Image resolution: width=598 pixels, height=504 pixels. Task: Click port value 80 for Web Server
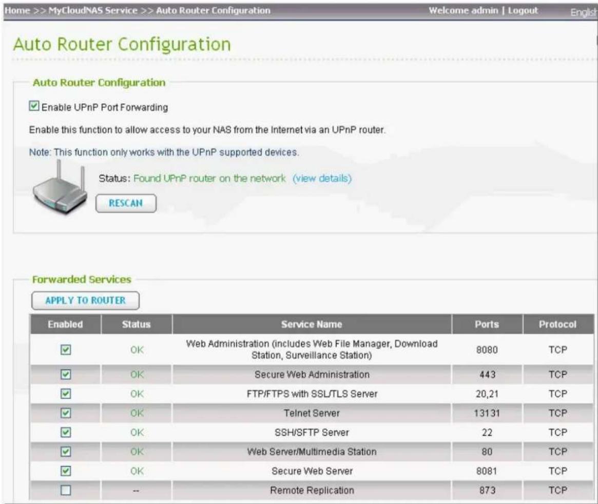click(x=487, y=452)
